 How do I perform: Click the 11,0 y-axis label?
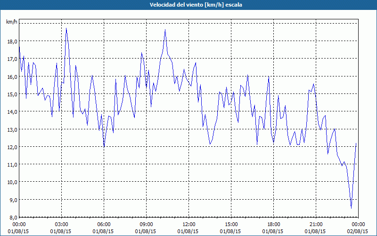click(12, 165)
